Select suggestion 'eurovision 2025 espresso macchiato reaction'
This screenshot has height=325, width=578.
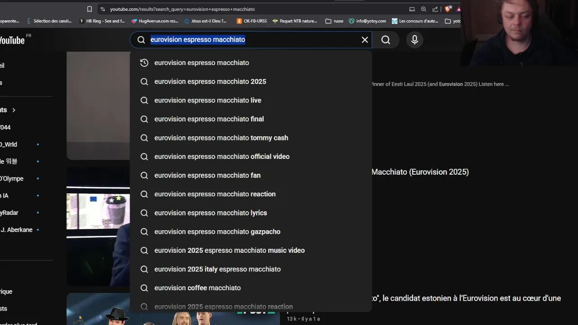[251, 306]
